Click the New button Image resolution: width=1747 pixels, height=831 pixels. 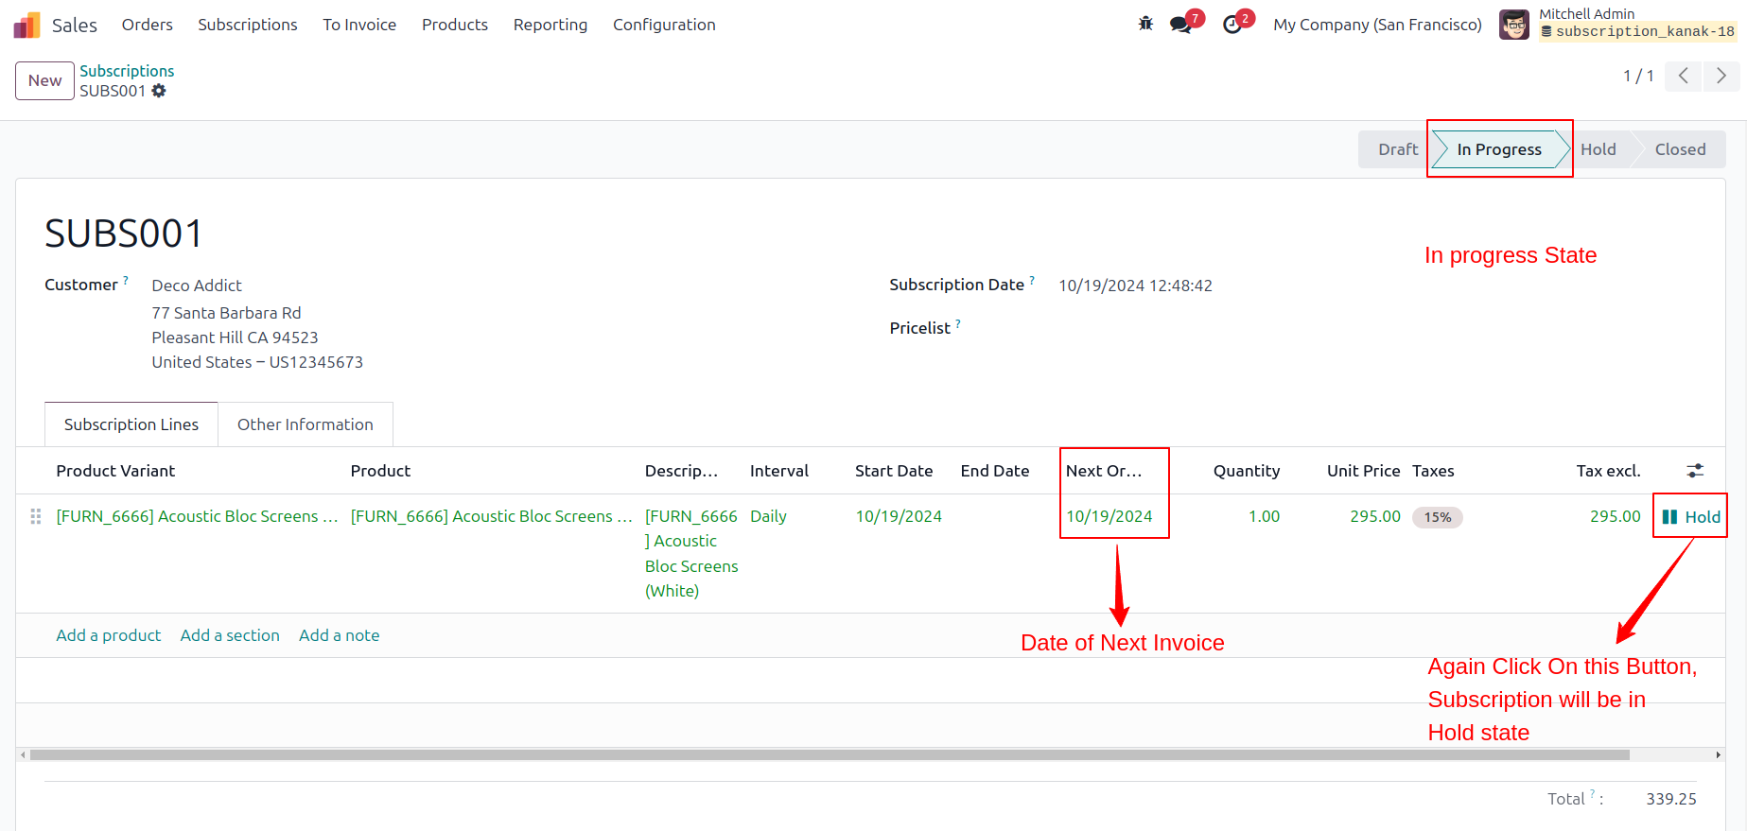(44, 80)
